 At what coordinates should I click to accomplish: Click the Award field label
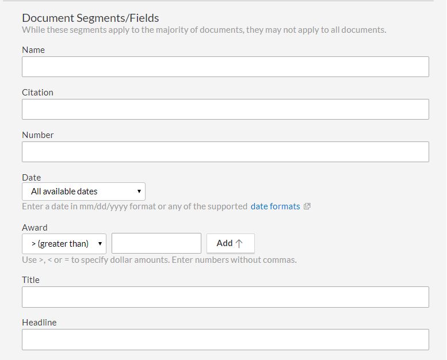coord(35,228)
